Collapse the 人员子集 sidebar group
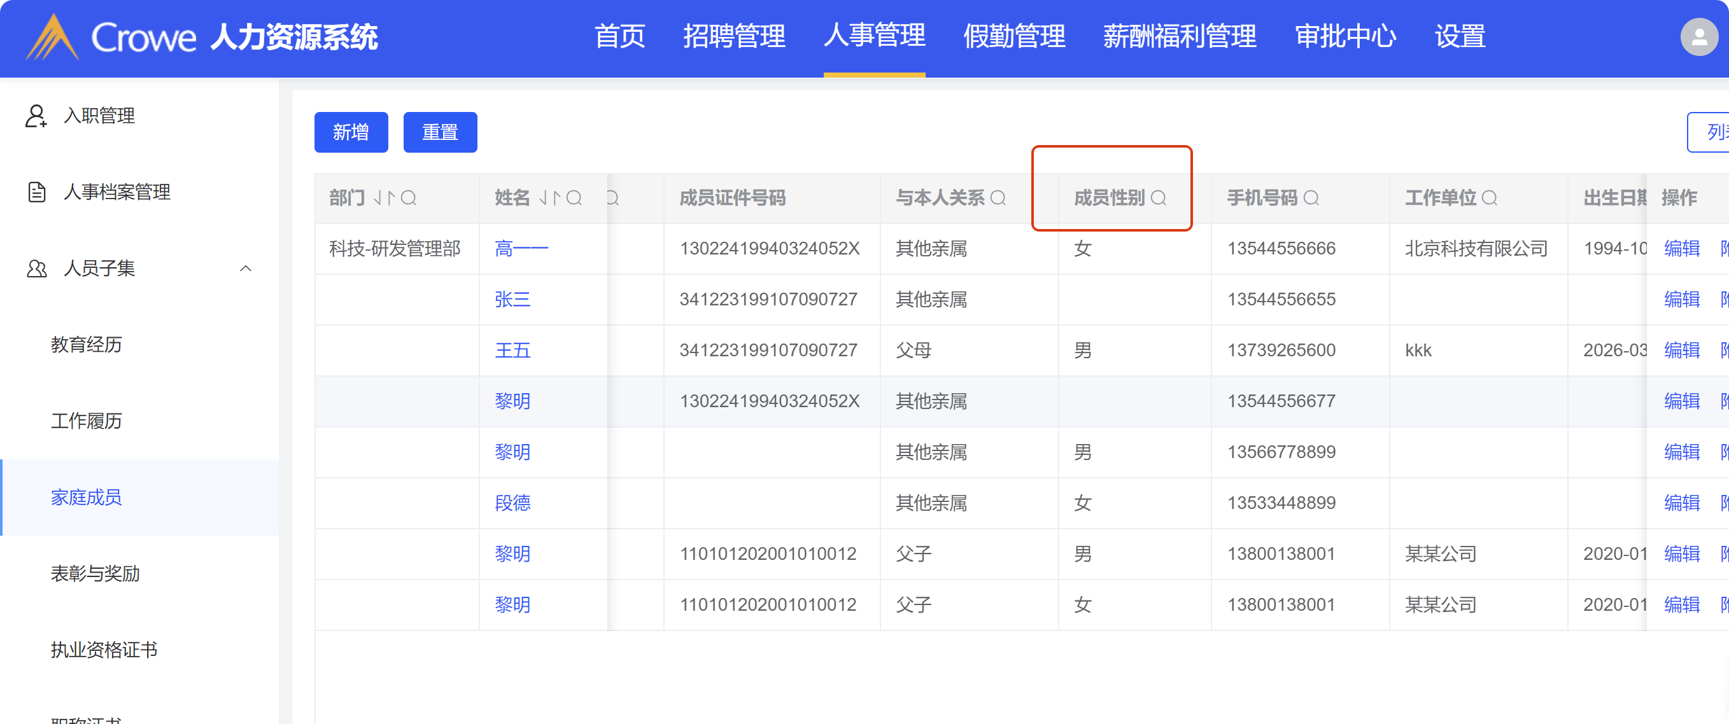Viewport: 1729px width, 724px height. coord(246,268)
